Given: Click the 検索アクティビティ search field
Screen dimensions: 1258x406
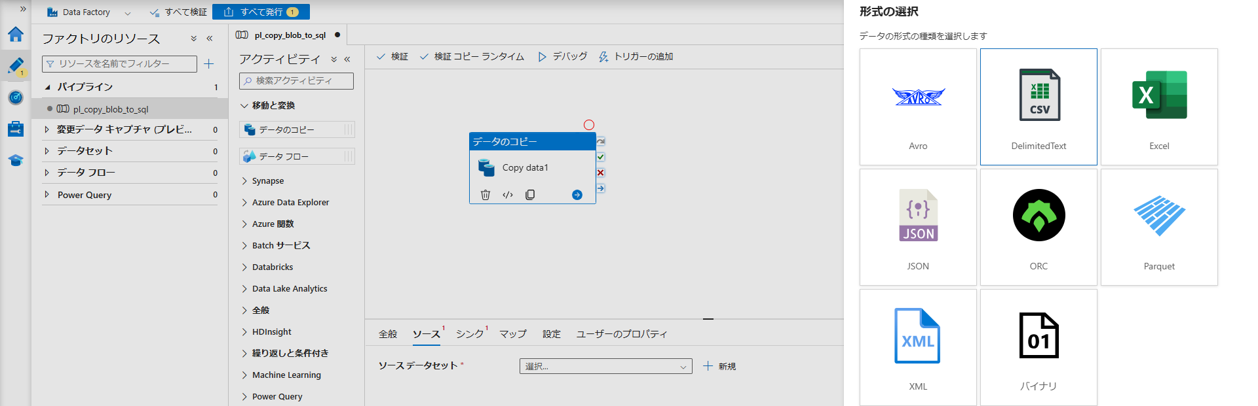Looking at the screenshot, I should click(x=296, y=81).
